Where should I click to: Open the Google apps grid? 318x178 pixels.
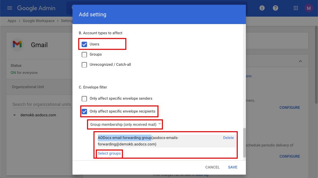296,8
